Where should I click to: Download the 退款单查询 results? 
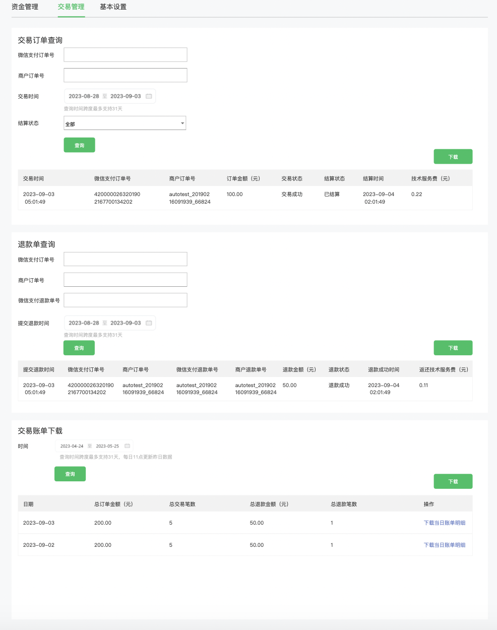(x=453, y=348)
